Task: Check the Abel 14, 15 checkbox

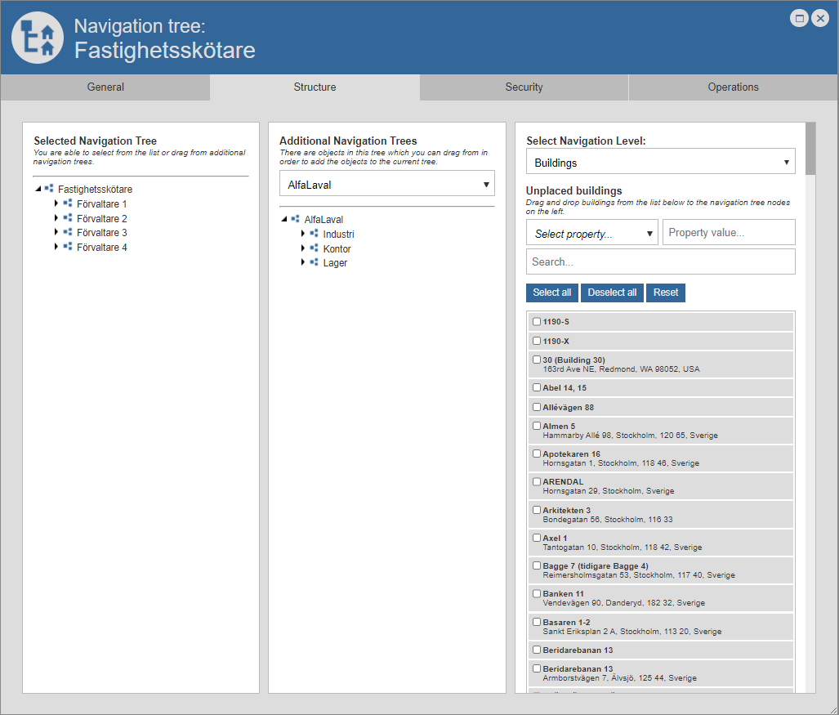Action: tap(537, 387)
